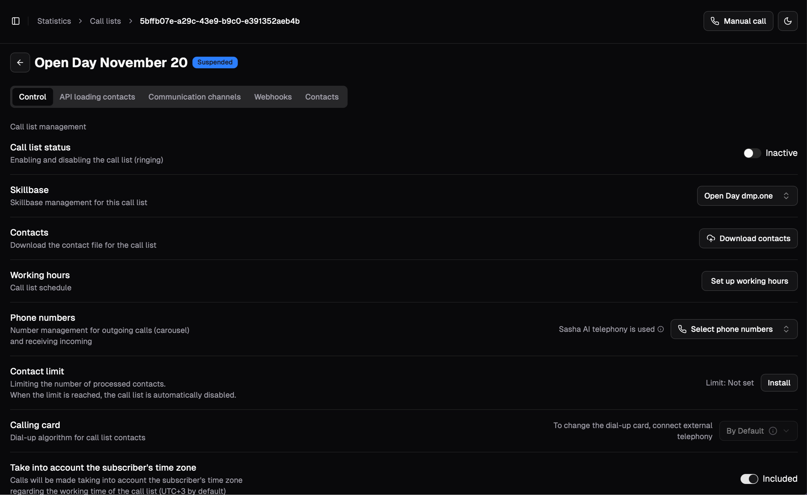Disable the subscriber's time zone toggle
The width and height of the screenshot is (807, 495).
pyautogui.click(x=749, y=479)
